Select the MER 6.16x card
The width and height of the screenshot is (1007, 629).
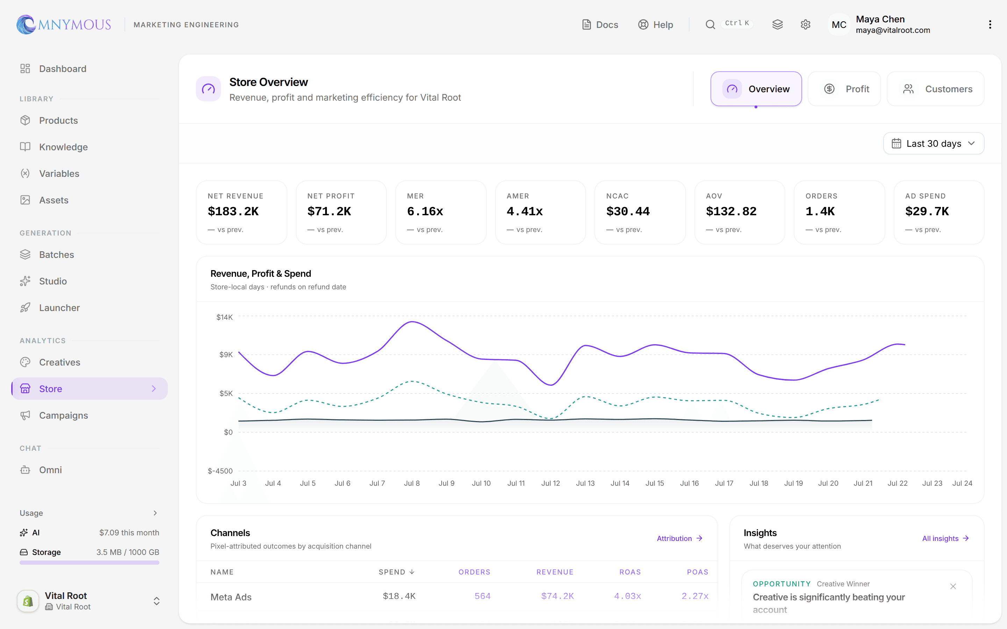click(441, 212)
